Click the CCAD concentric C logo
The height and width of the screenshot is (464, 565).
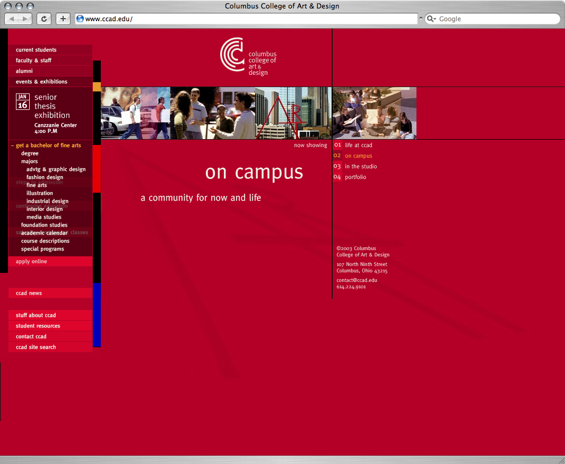(x=232, y=55)
